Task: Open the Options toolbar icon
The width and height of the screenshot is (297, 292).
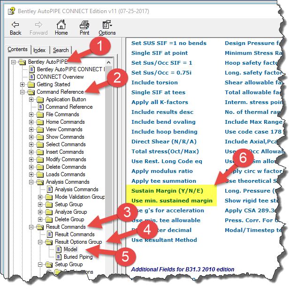Action: coord(107,24)
